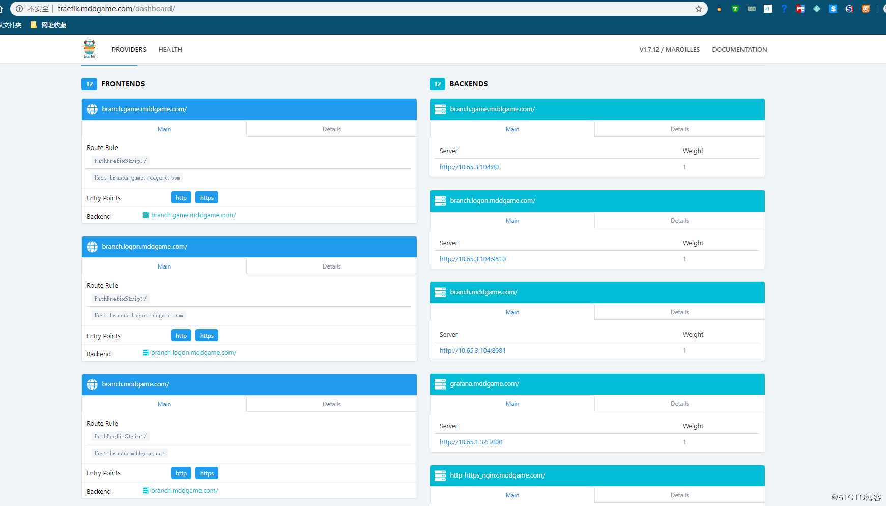Open server link http://10.65.3.104:9510
This screenshot has width=886, height=506.
coord(473,259)
